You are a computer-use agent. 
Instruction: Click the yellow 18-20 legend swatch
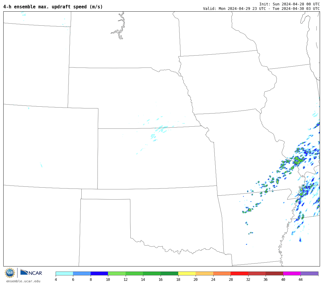pyautogui.click(x=187, y=273)
